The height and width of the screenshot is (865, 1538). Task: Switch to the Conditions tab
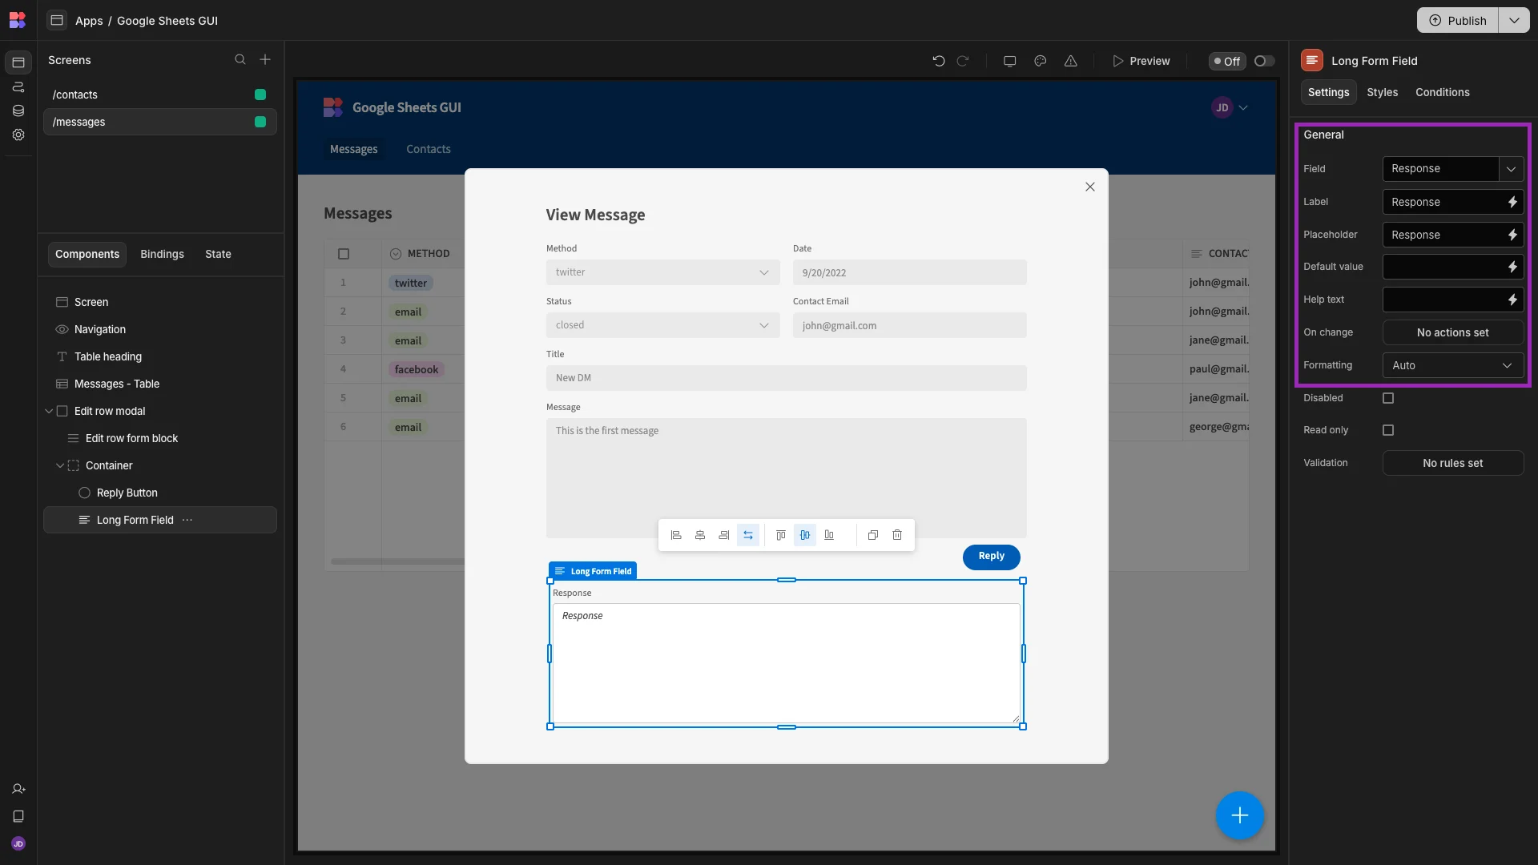(x=1442, y=93)
